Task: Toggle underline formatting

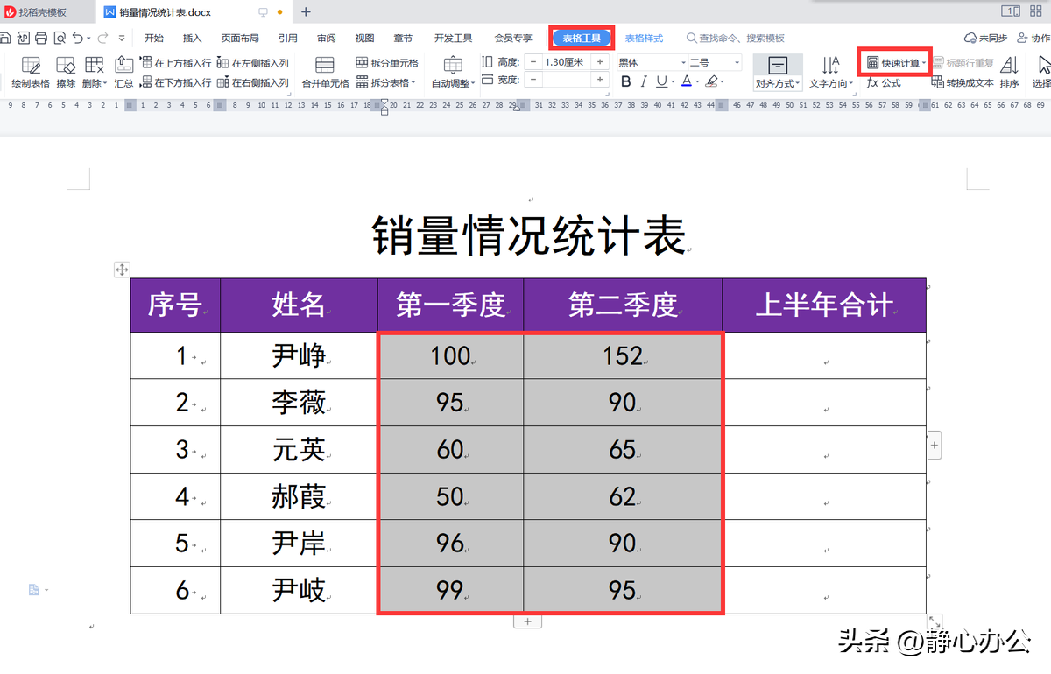Action: pyautogui.click(x=661, y=81)
